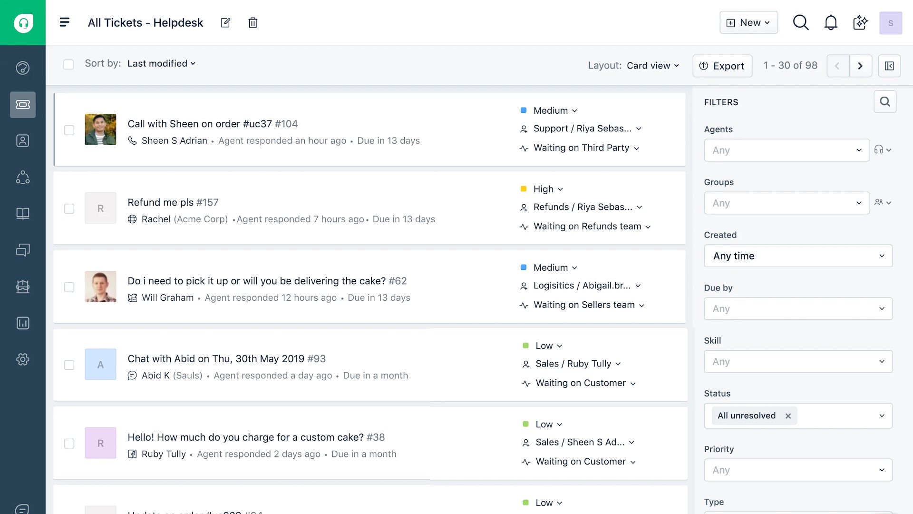Image resolution: width=913 pixels, height=514 pixels.
Task: Expand the Sort by Last modified dropdown
Action: click(161, 63)
